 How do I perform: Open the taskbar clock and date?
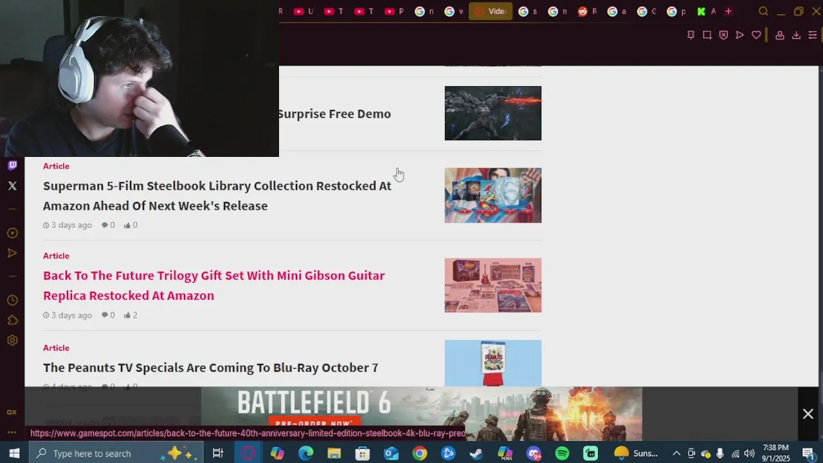[775, 453]
